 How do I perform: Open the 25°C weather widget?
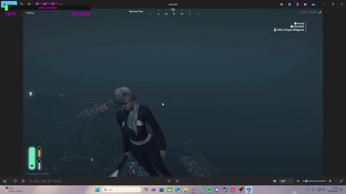14,190
